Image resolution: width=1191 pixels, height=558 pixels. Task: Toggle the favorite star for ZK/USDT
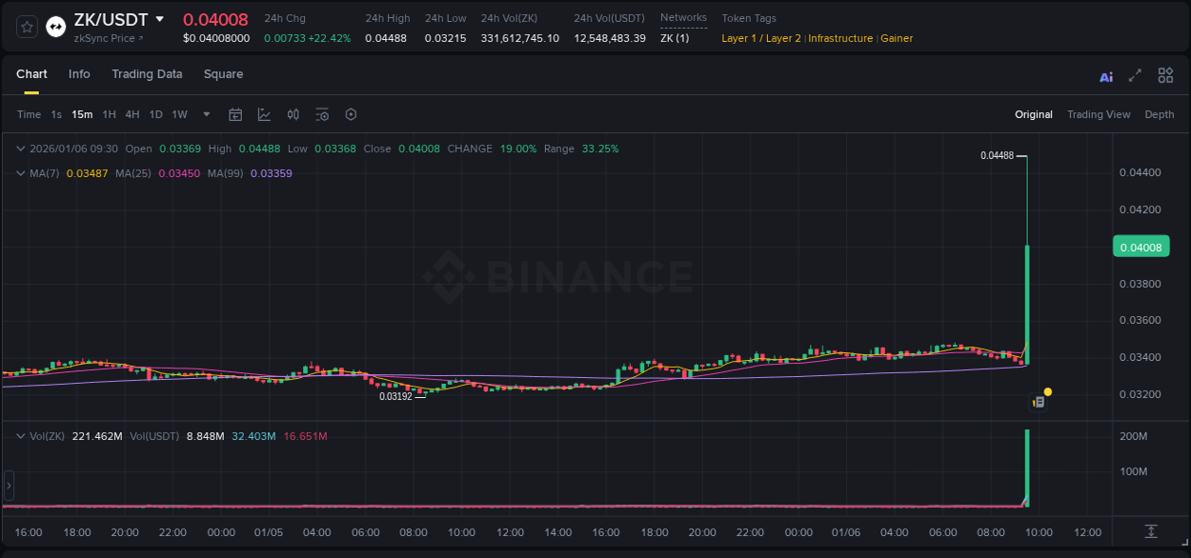[26, 26]
